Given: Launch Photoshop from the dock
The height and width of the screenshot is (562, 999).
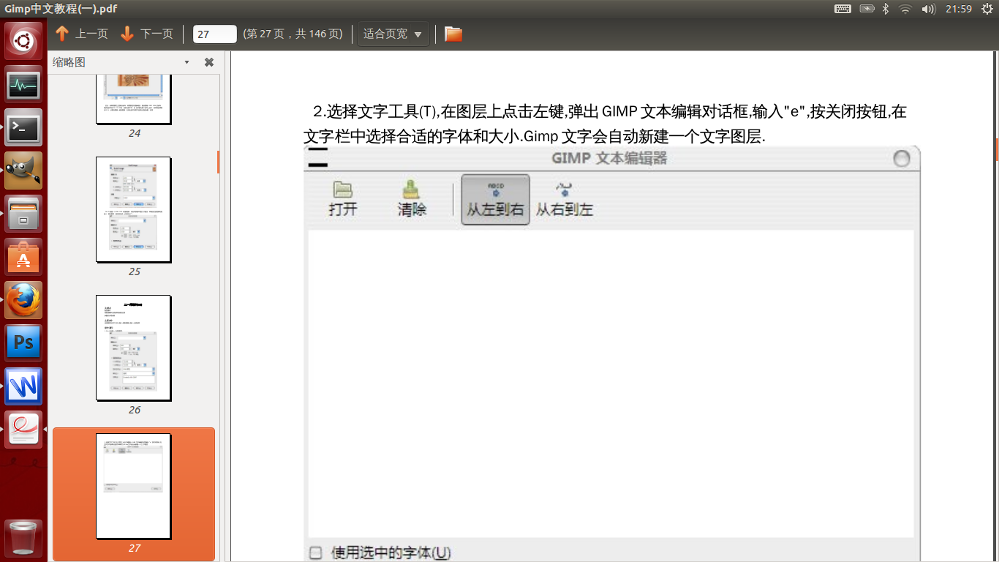Looking at the screenshot, I should (x=23, y=343).
